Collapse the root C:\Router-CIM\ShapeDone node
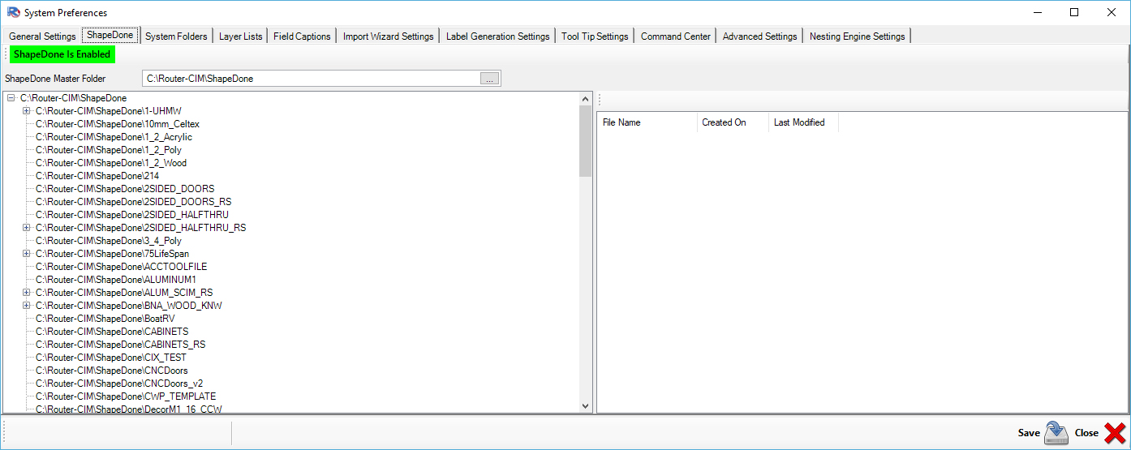The height and width of the screenshot is (450, 1131). click(11, 98)
